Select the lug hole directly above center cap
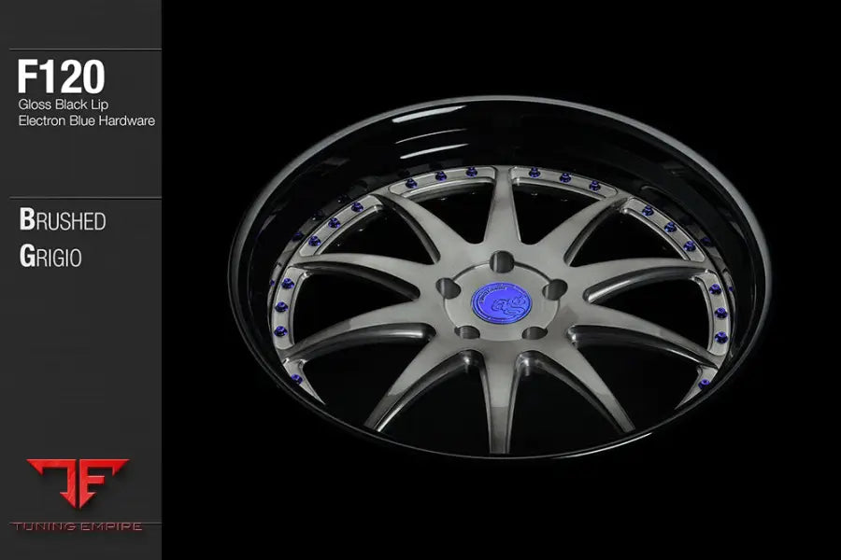This screenshot has height=560, width=841. (x=503, y=260)
